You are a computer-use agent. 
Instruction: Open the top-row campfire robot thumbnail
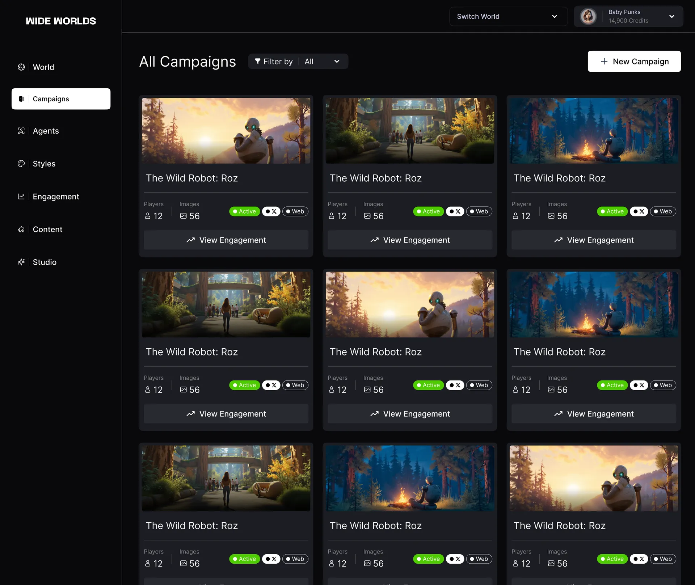(594, 131)
